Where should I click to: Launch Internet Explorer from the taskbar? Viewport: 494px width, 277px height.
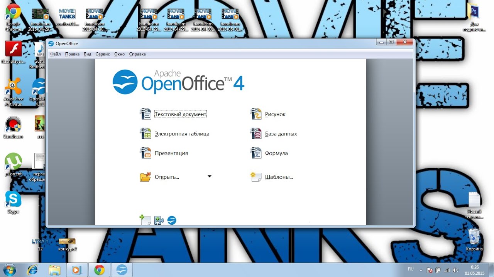pyautogui.click(x=32, y=270)
